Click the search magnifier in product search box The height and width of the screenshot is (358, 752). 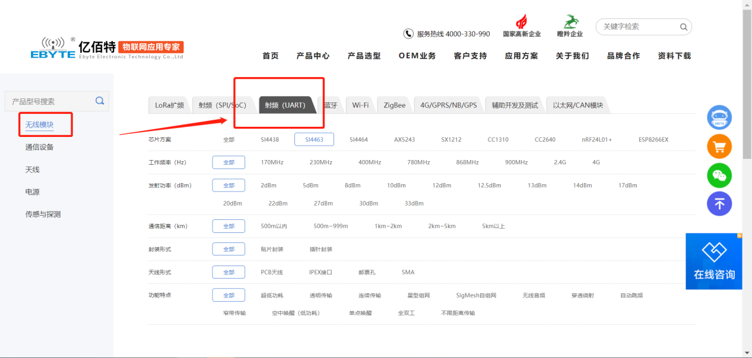(99, 101)
